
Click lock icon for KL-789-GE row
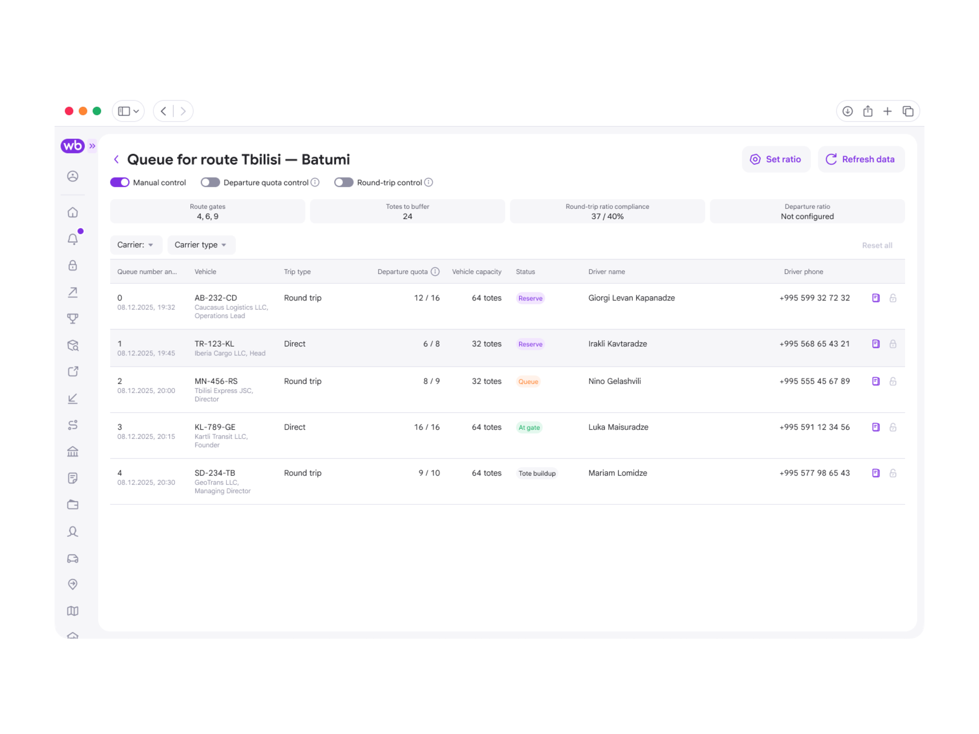(x=893, y=427)
